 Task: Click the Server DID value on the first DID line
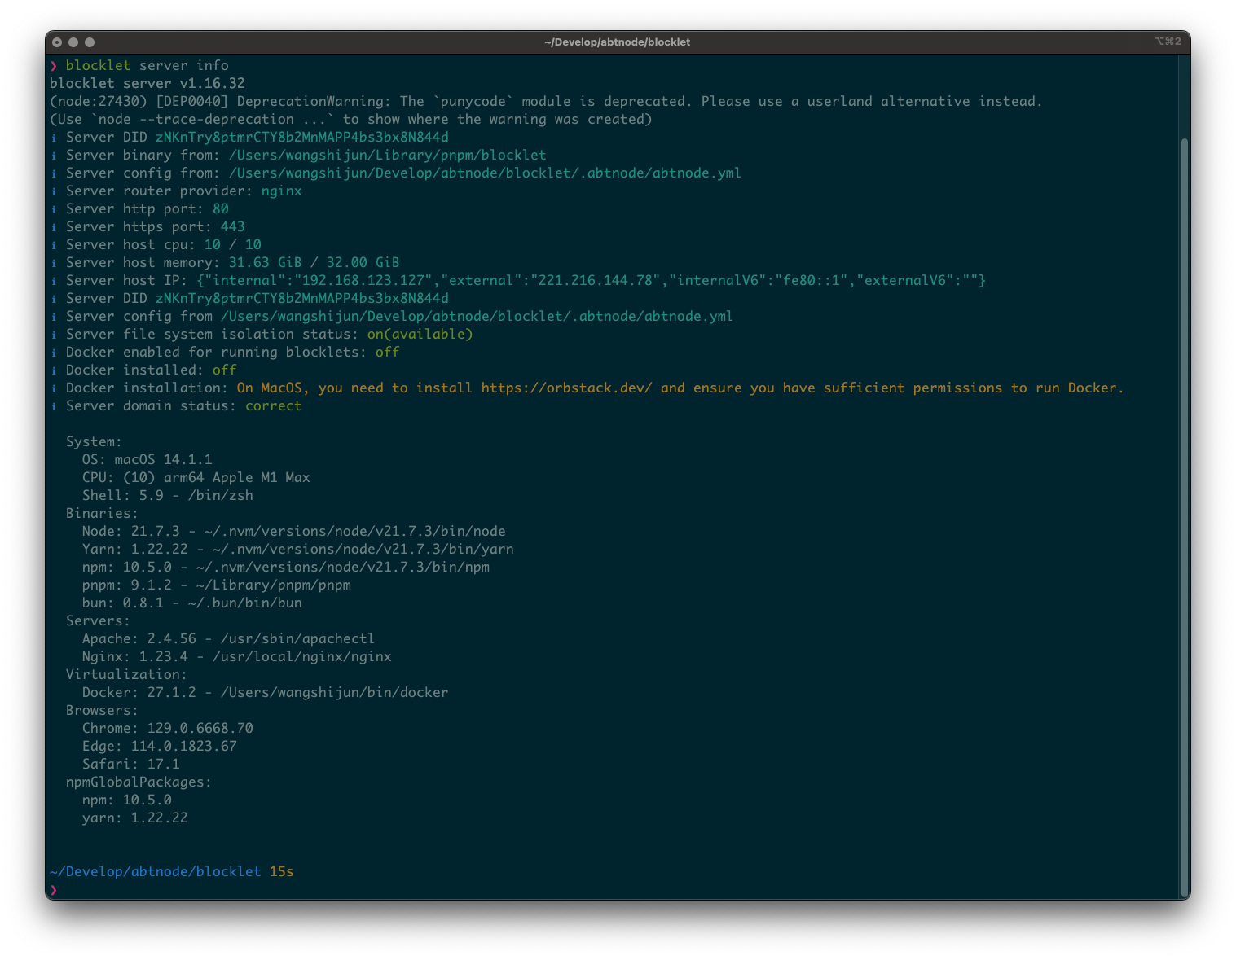(x=301, y=138)
